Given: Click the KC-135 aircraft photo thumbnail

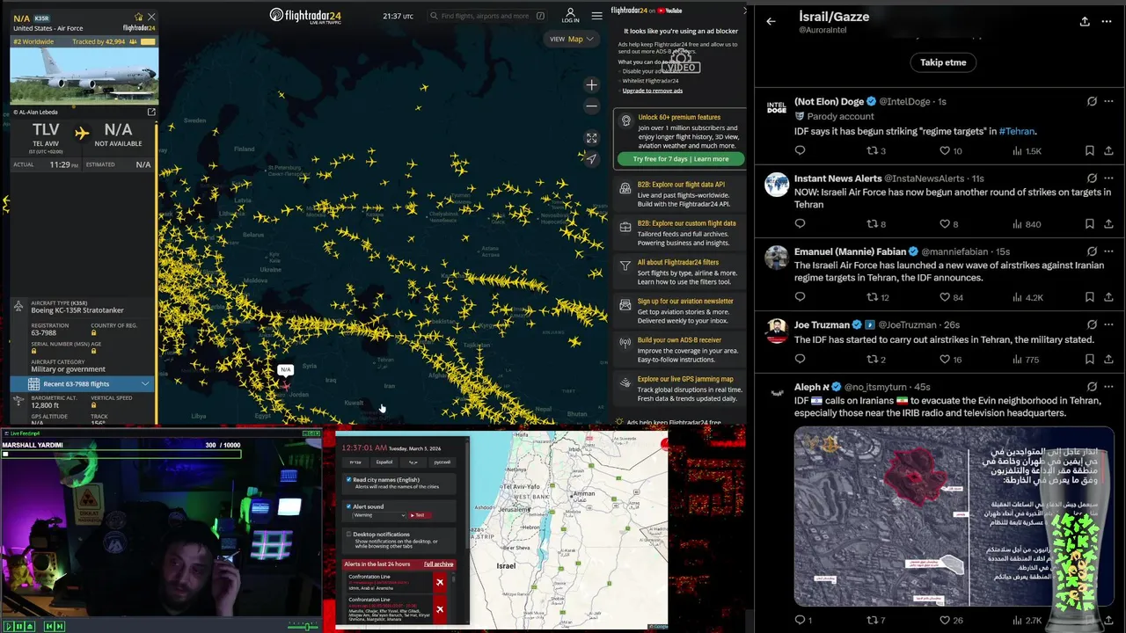Looking at the screenshot, I should pyautogui.click(x=84, y=76).
